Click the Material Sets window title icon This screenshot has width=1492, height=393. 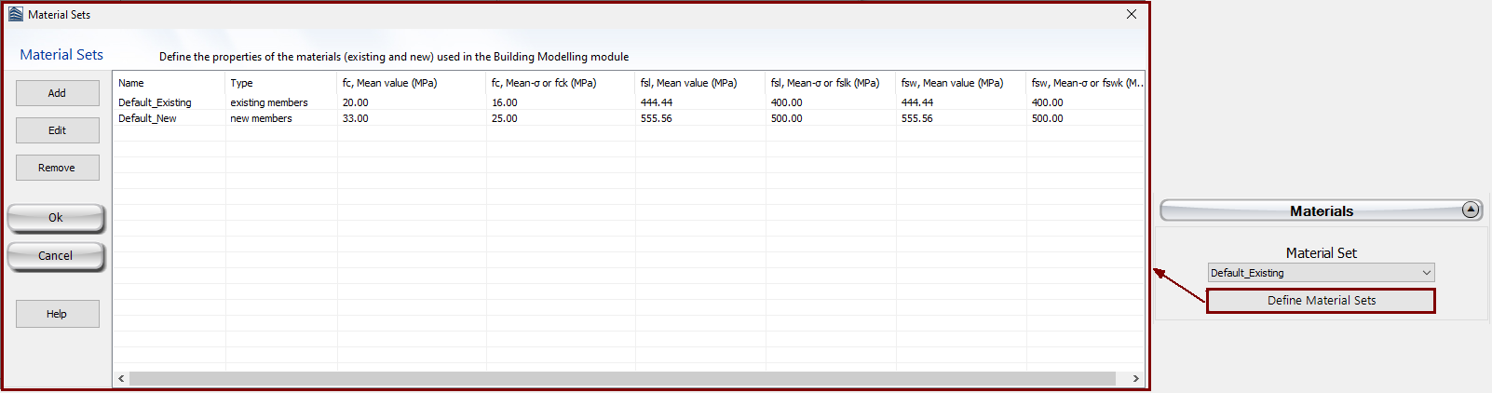16,14
